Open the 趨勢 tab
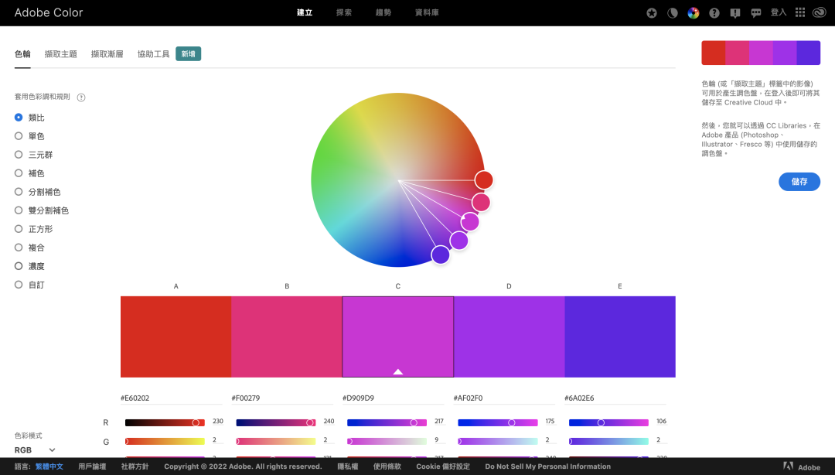835x475 pixels. tap(383, 12)
